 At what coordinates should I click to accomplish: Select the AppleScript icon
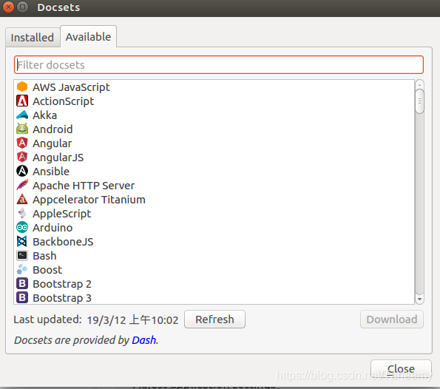coord(22,213)
